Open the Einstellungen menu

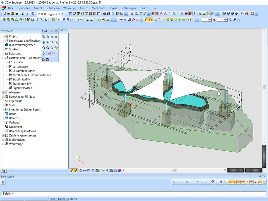128,8
